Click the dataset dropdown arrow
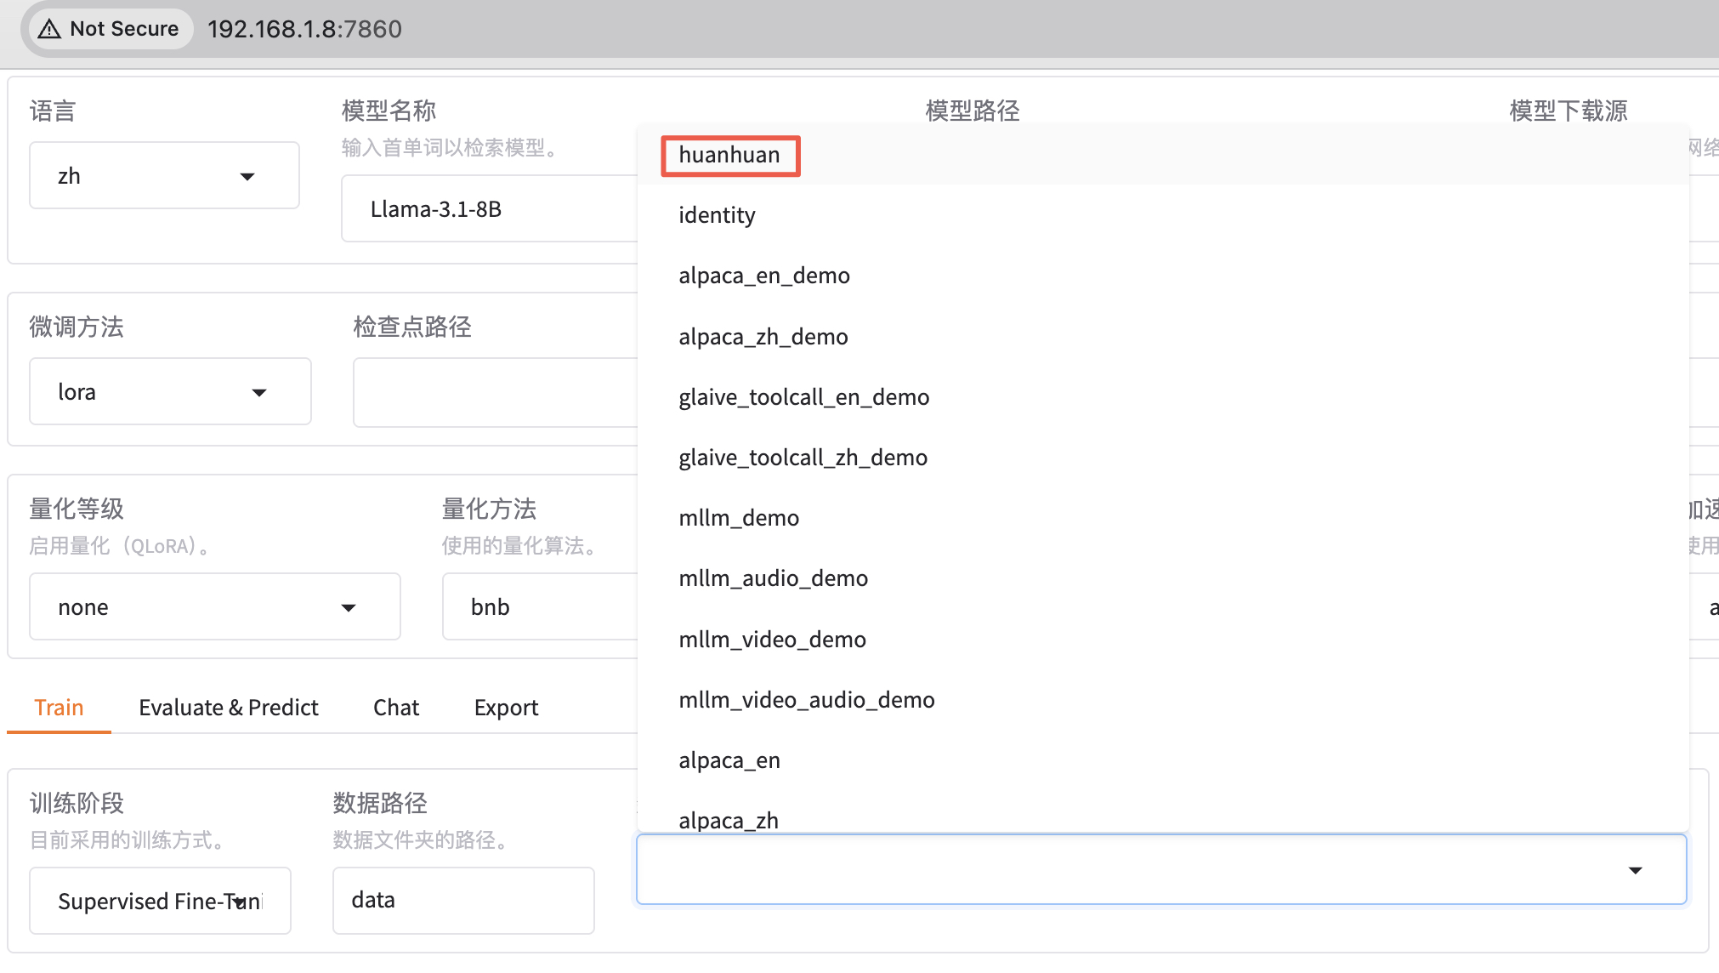Image resolution: width=1719 pixels, height=973 pixels. (x=1635, y=870)
